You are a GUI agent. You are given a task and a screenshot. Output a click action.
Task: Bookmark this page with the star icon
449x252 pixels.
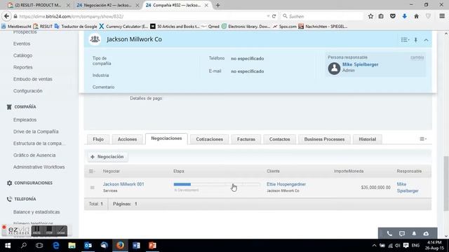click(x=370, y=16)
